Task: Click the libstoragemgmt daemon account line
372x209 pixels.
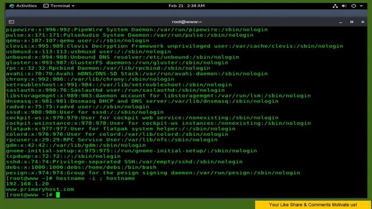Action: pos(158,95)
